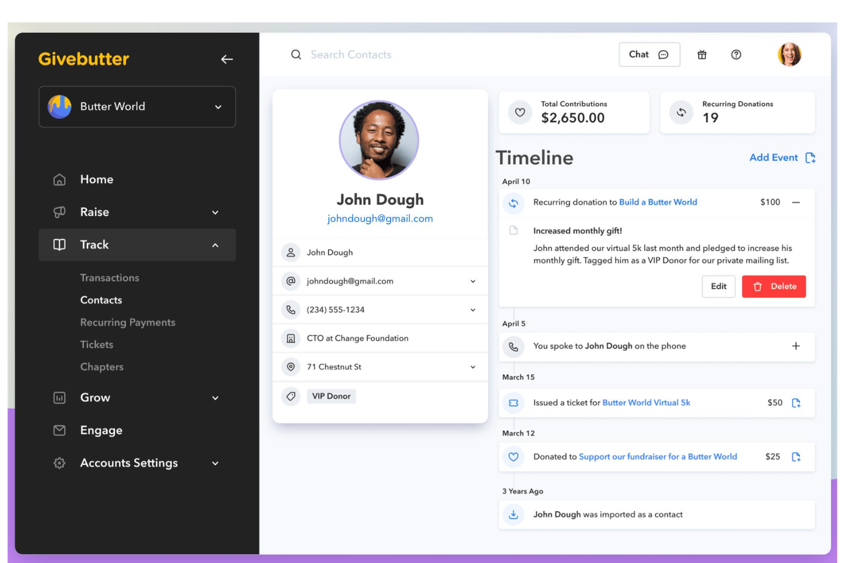Screen dimensions: 845x563
Task: Click the Delete button on the timeline note
Action: (774, 286)
